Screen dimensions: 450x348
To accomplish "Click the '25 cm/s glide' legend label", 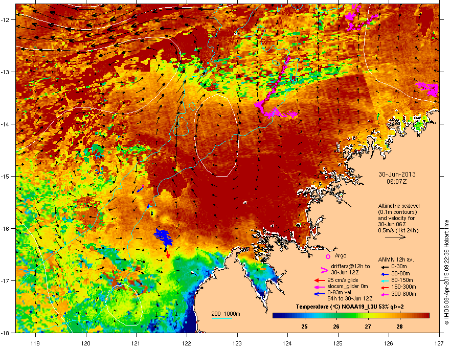I will (x=344, y=280).
